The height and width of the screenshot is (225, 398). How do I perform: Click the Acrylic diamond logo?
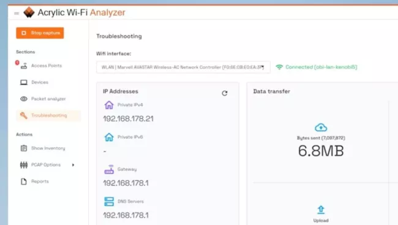click(29, 12)
